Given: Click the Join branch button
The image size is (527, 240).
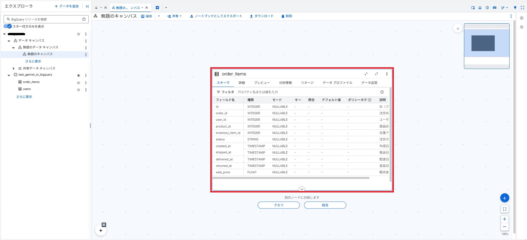Looking at the screenshot, I should point(325,205).
